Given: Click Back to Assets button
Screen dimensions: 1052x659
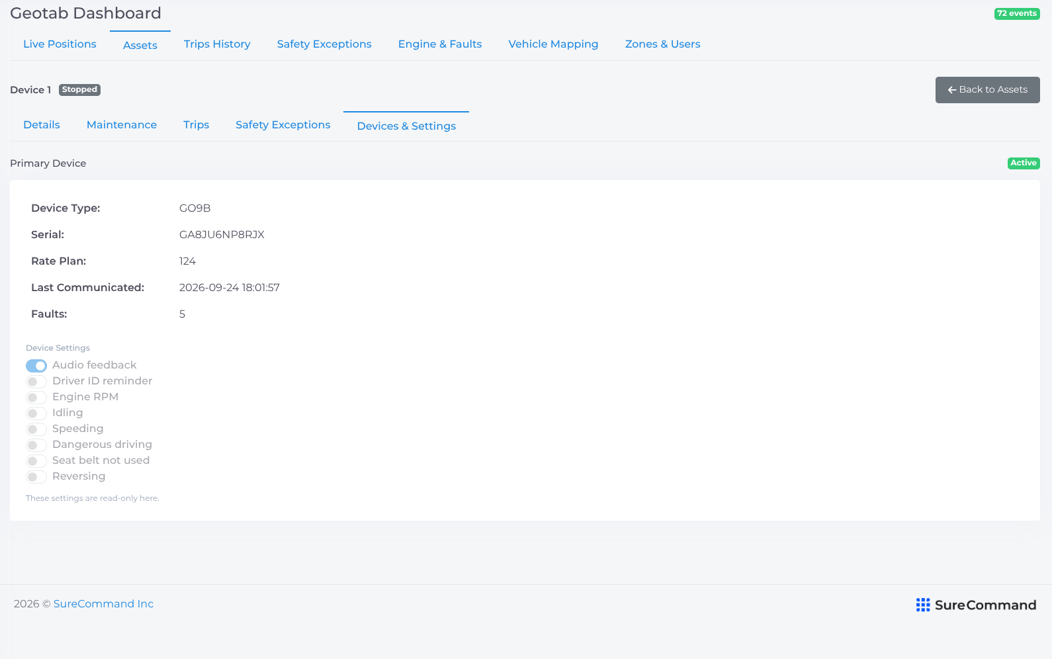Looking at the screenshot, I should pos(987,90).
